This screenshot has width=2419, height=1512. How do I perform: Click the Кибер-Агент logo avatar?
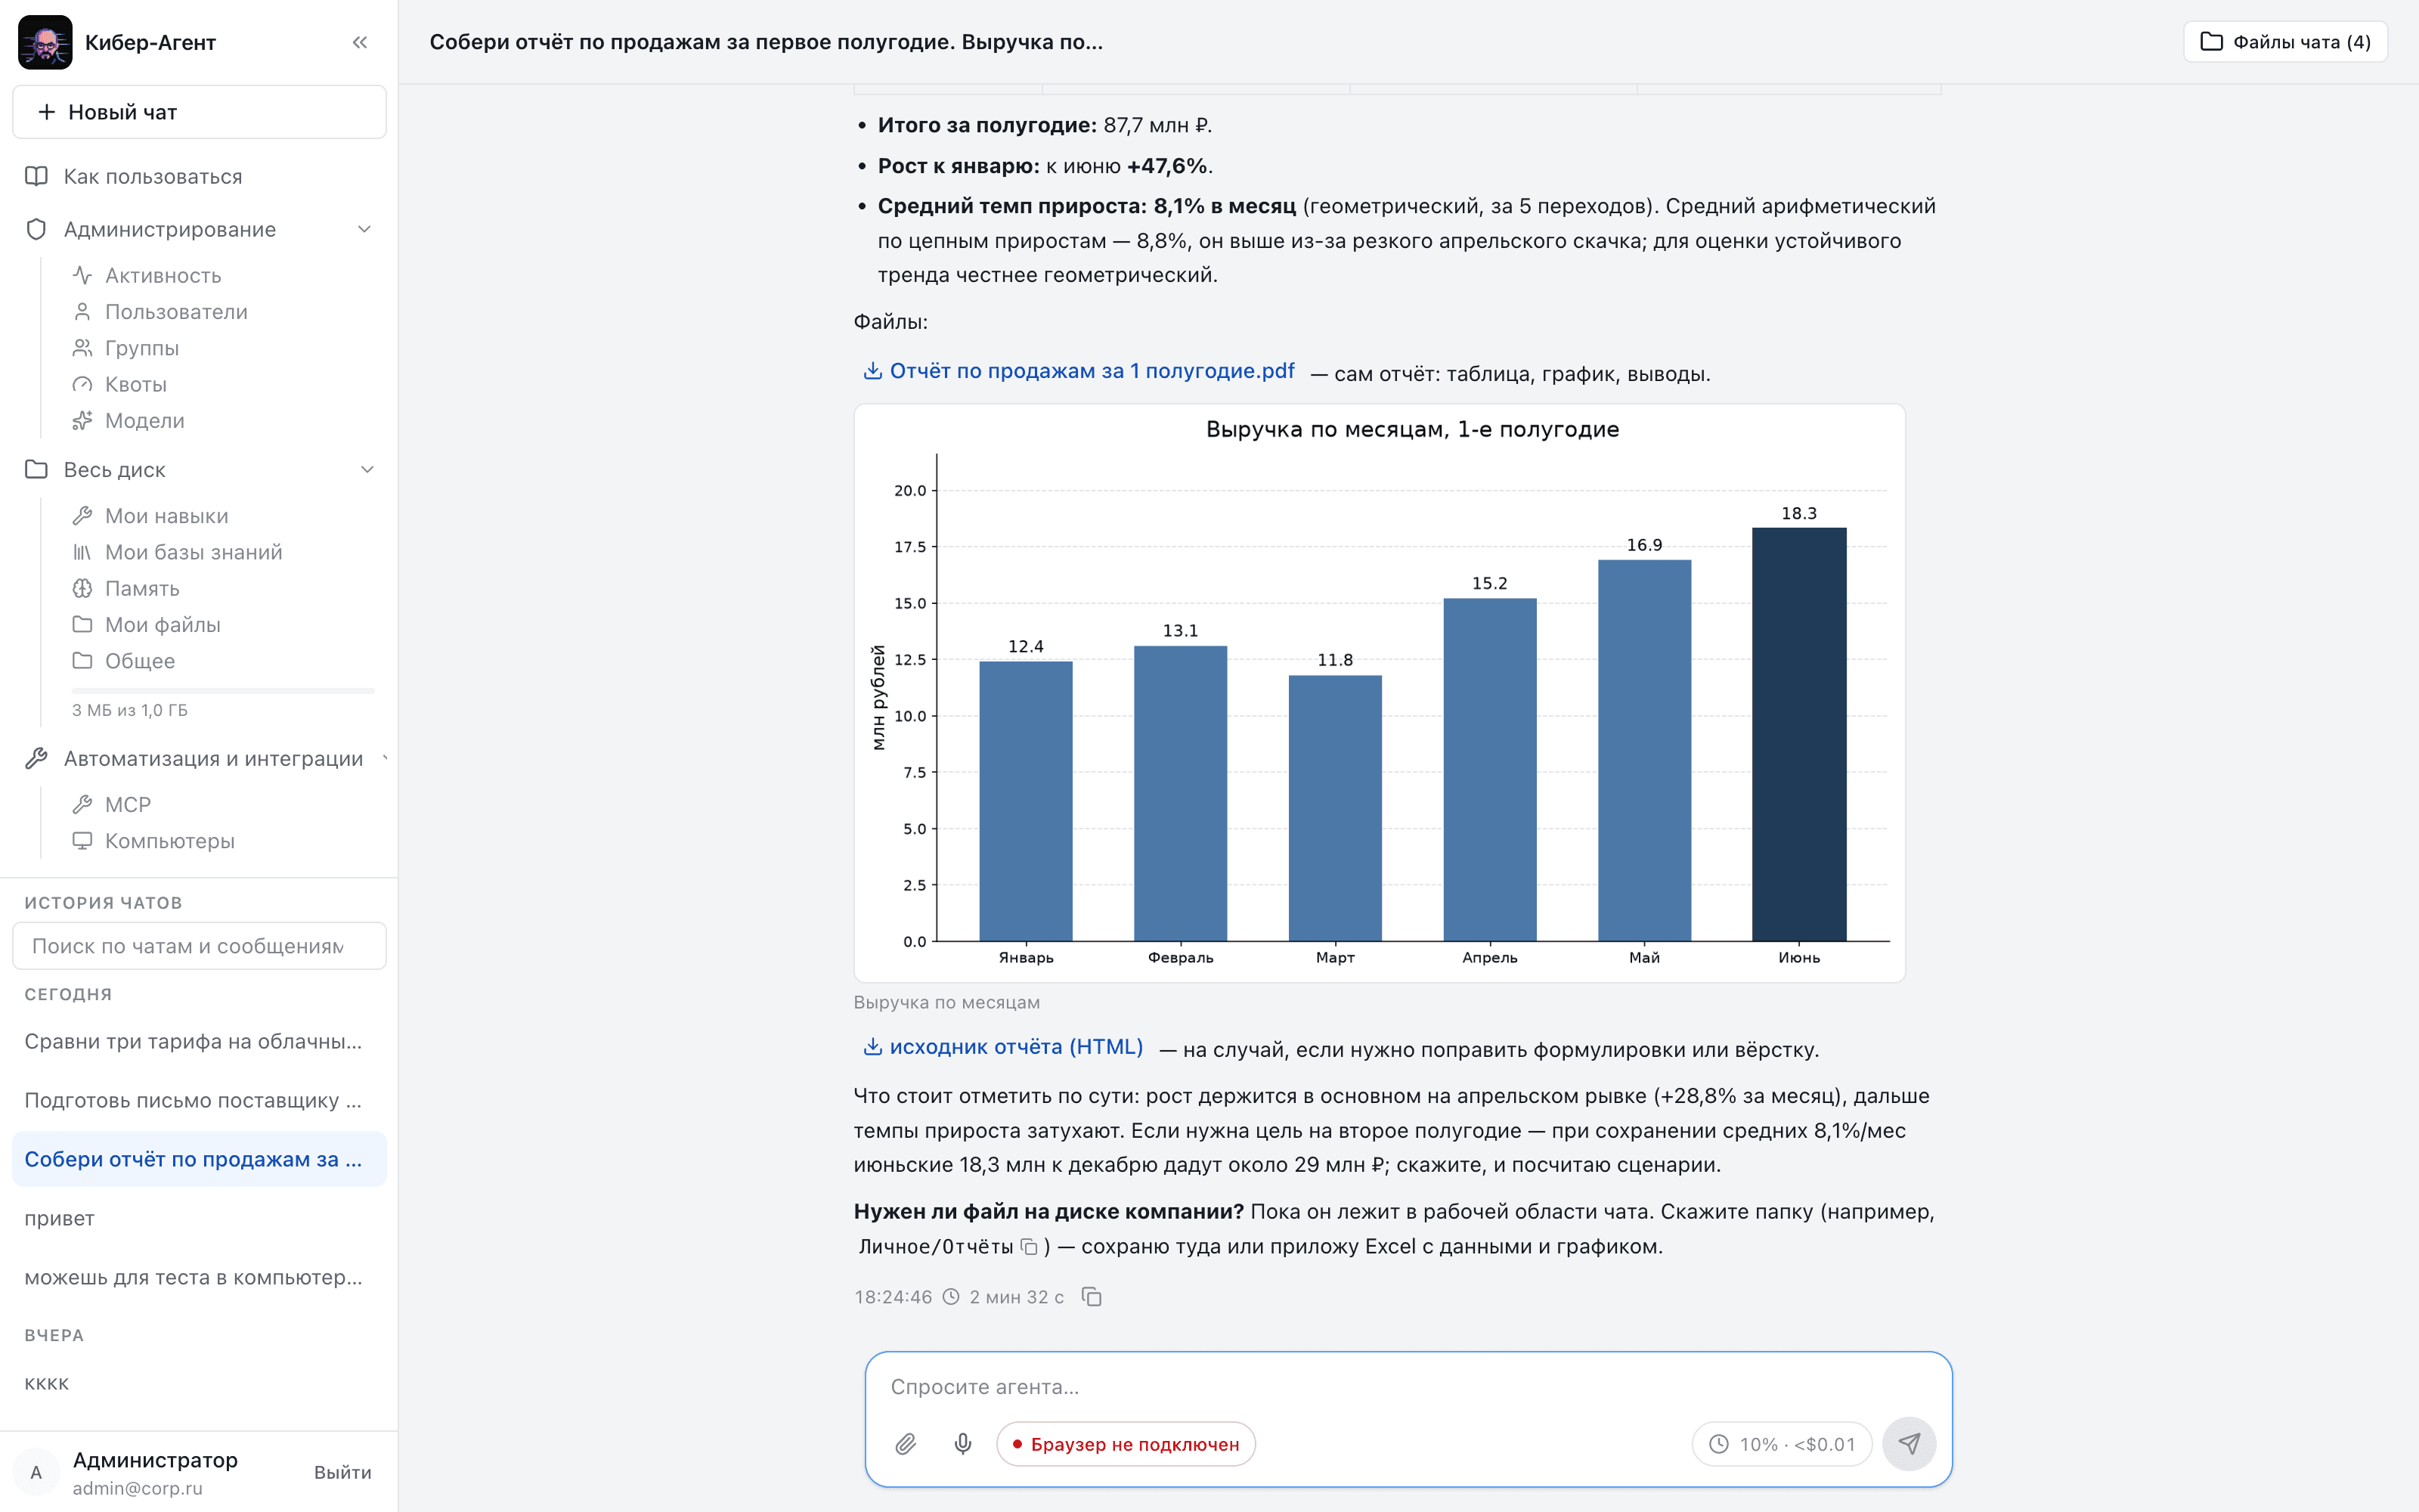point(45,42)
